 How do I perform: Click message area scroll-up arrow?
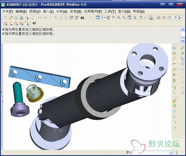[183, 29]
